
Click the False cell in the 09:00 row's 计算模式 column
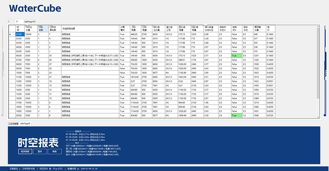[124, 68]
